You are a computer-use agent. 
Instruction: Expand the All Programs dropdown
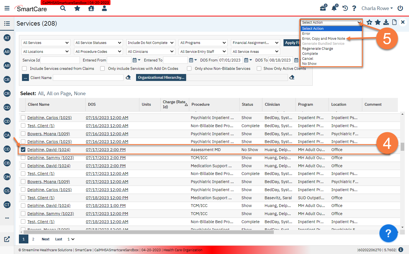click(203, 43)
